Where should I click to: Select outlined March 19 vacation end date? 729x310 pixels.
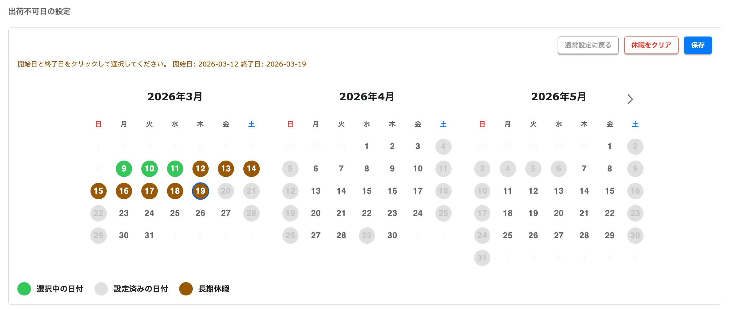pos(200,191)
